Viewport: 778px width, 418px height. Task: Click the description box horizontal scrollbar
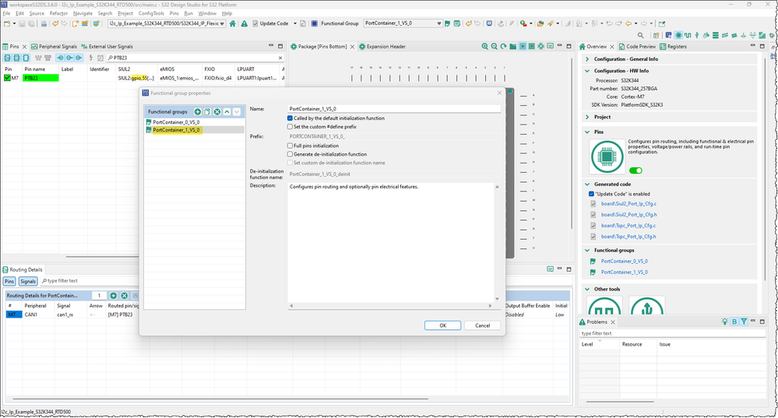pos(391,306)
